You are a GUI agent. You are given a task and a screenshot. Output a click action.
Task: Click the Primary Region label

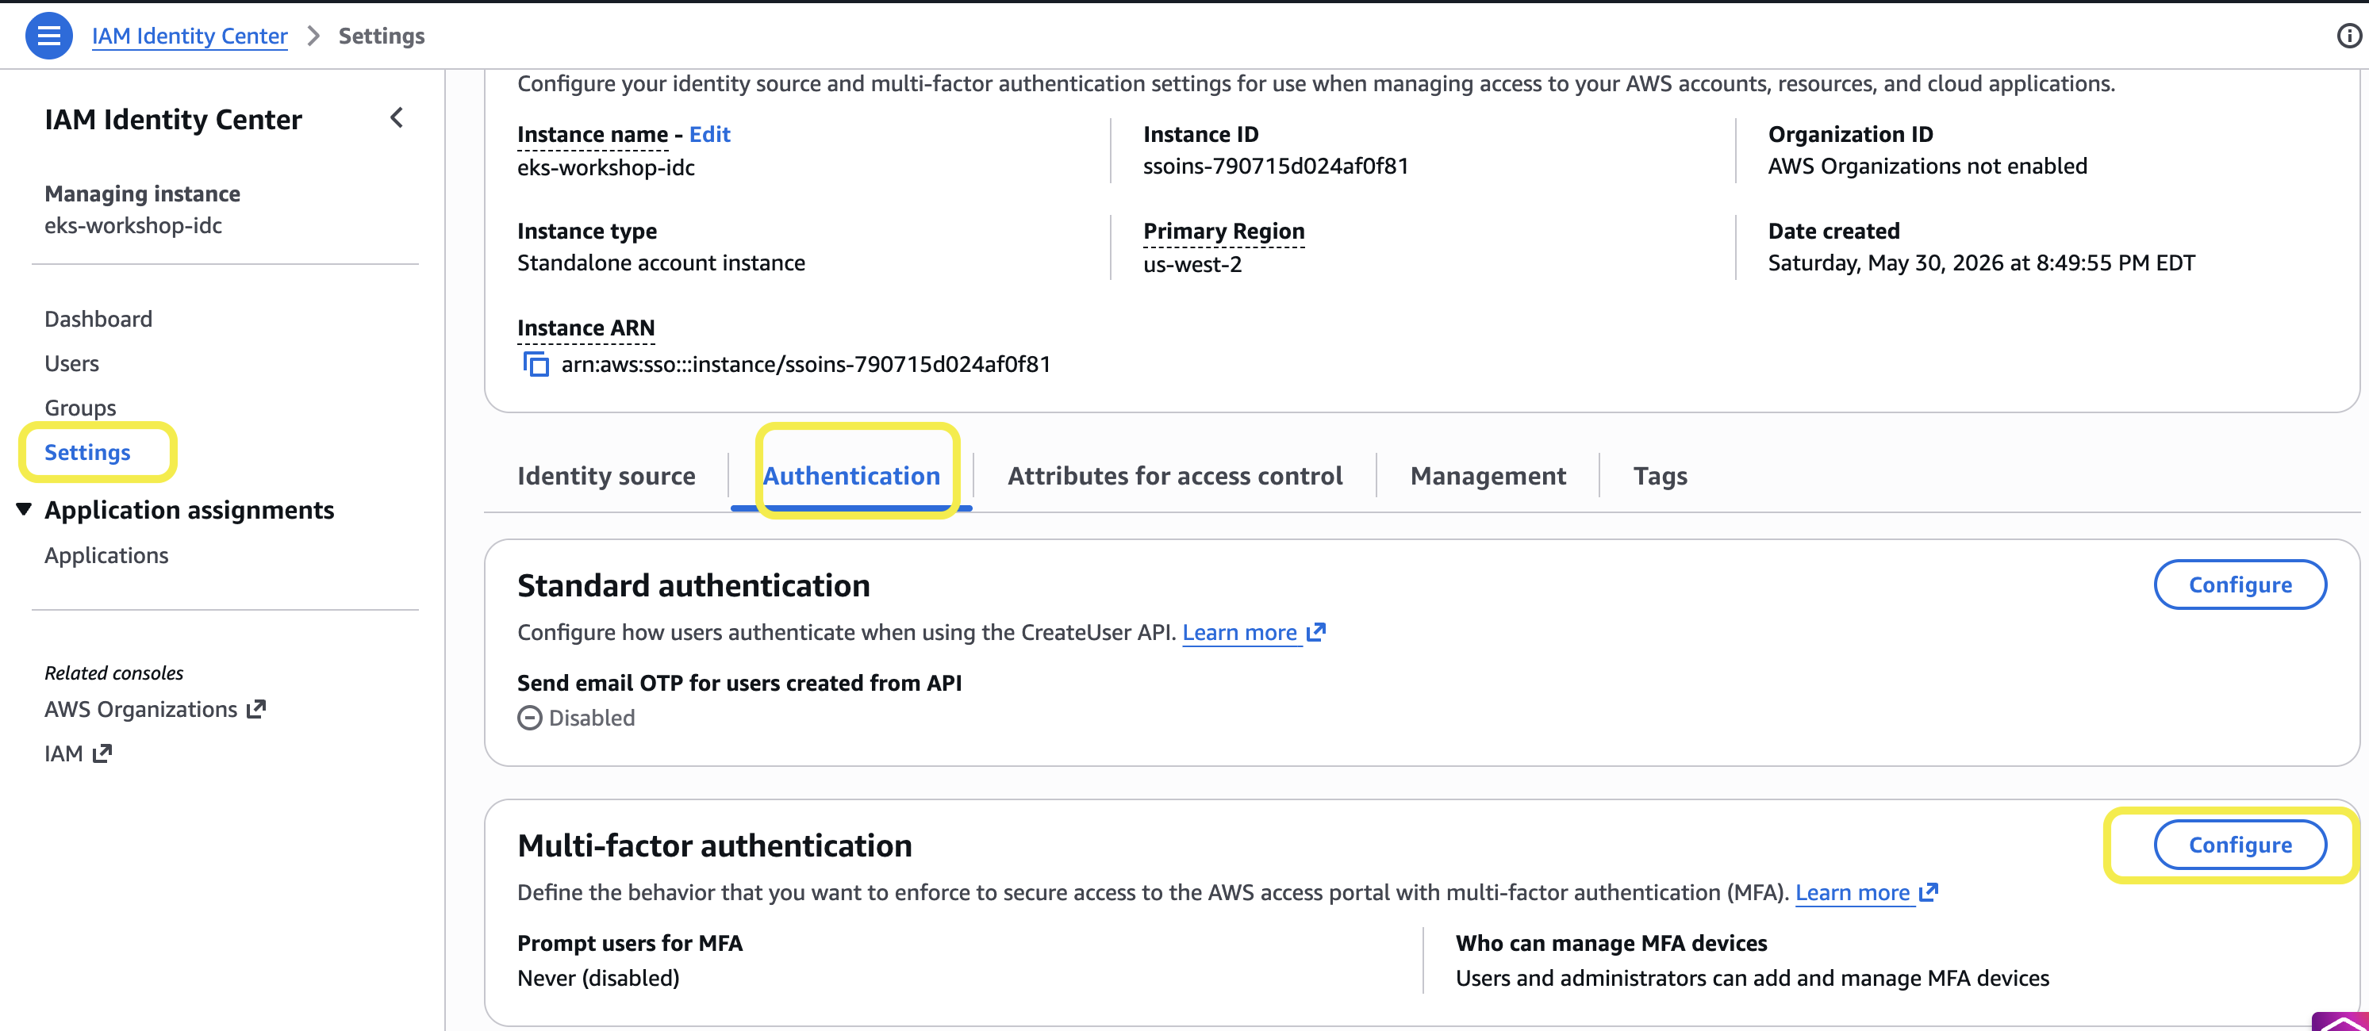[x=1224, y=231]
